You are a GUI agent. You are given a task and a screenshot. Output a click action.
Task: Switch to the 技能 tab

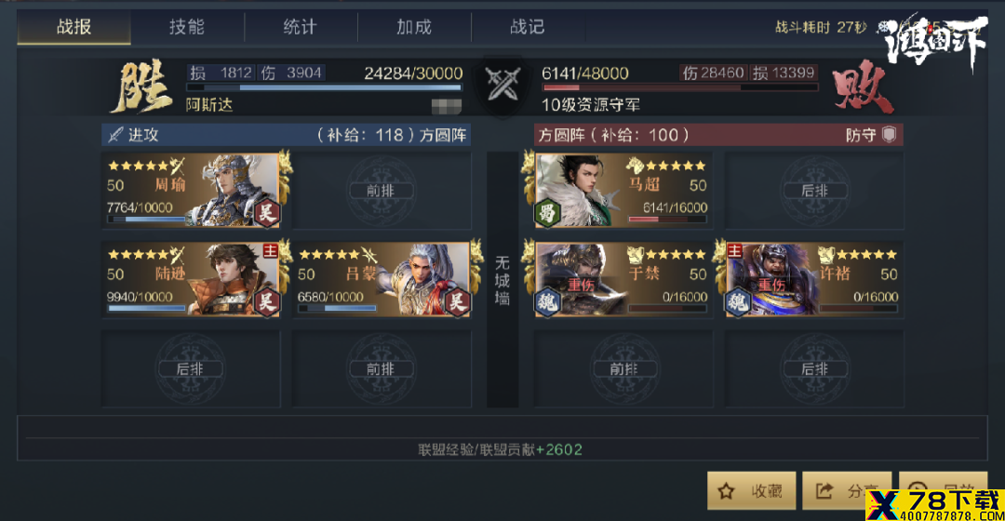187,27
